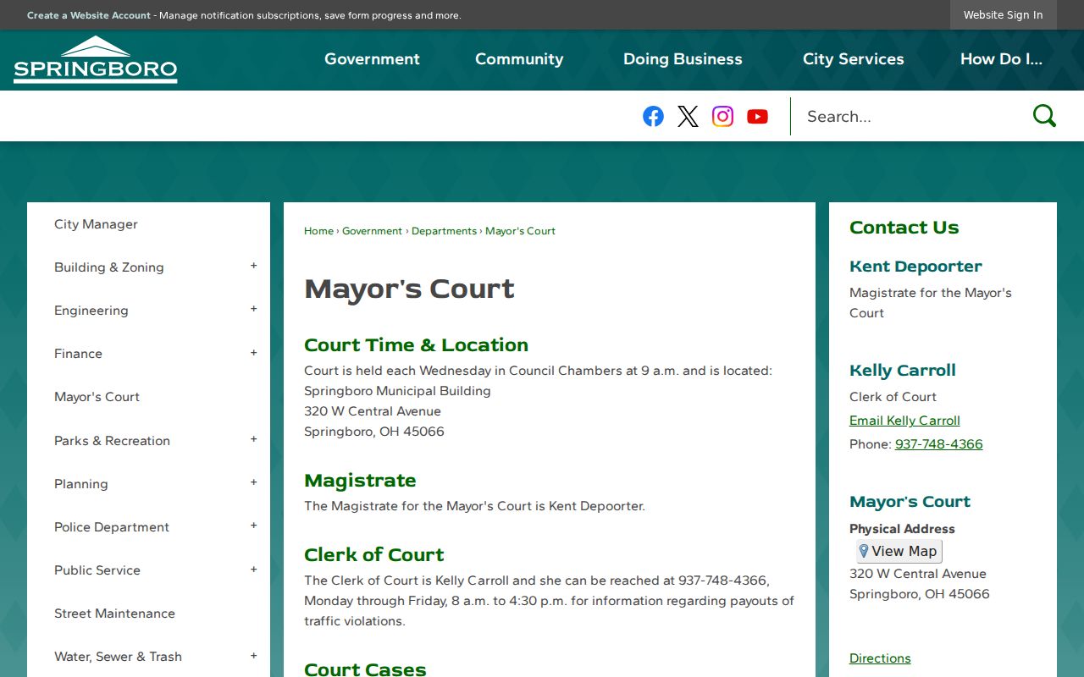The height and width of the screenshot is (677, 1084).
Task: Open the Springboro Facebook page icon
Action: [653, 116]
